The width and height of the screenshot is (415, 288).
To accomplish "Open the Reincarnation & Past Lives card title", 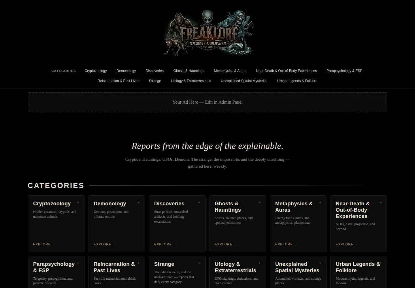I will coord(114,267).
